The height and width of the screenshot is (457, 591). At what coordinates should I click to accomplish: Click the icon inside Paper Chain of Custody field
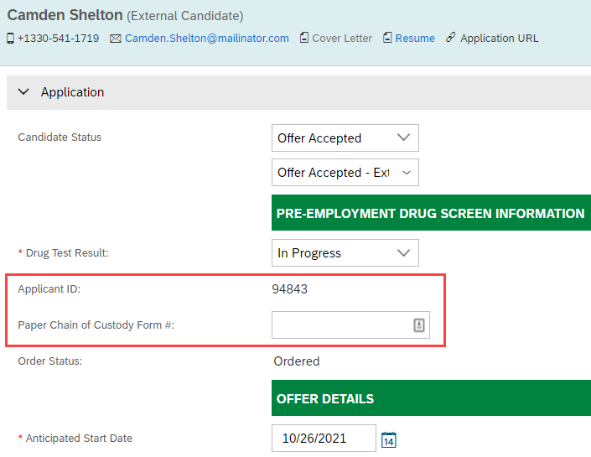[419, 325]
